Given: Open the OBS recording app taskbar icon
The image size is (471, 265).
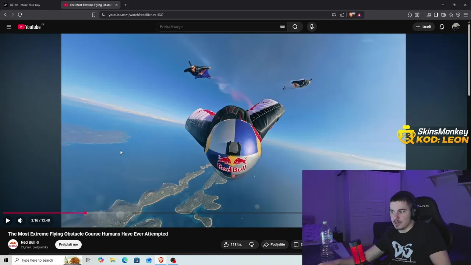Looking at the screenshot, I should pos(173,260).
